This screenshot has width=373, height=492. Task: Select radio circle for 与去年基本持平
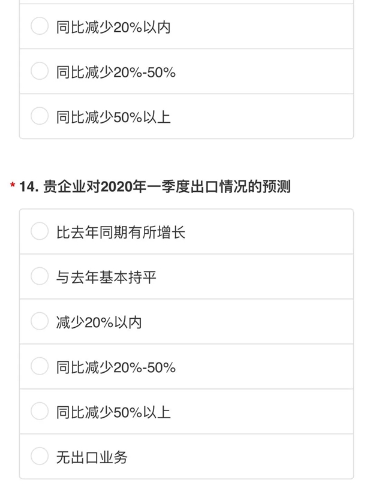(x=40, y=276)
